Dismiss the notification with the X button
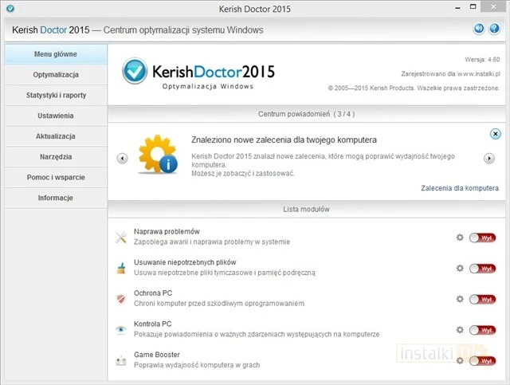Image resolution: width=510 pixels, height=385 pixels. click(495, 134)
